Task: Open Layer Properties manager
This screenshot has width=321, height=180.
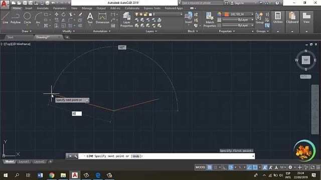Action: point(126,19)
